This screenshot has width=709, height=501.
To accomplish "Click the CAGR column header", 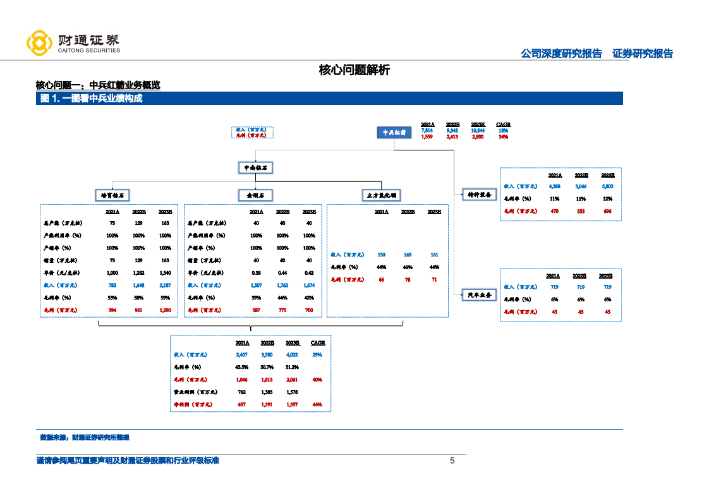I will [x=502, y=124].
